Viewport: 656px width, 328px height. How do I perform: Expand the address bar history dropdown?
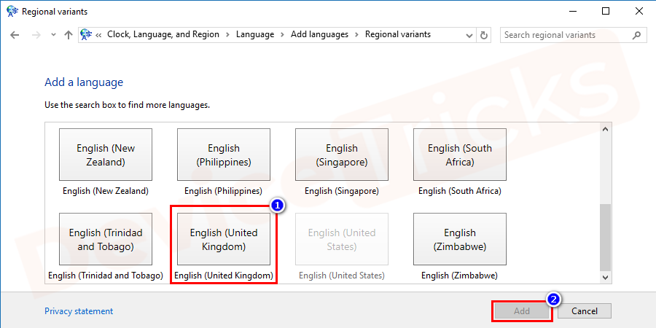pos(469,36)
